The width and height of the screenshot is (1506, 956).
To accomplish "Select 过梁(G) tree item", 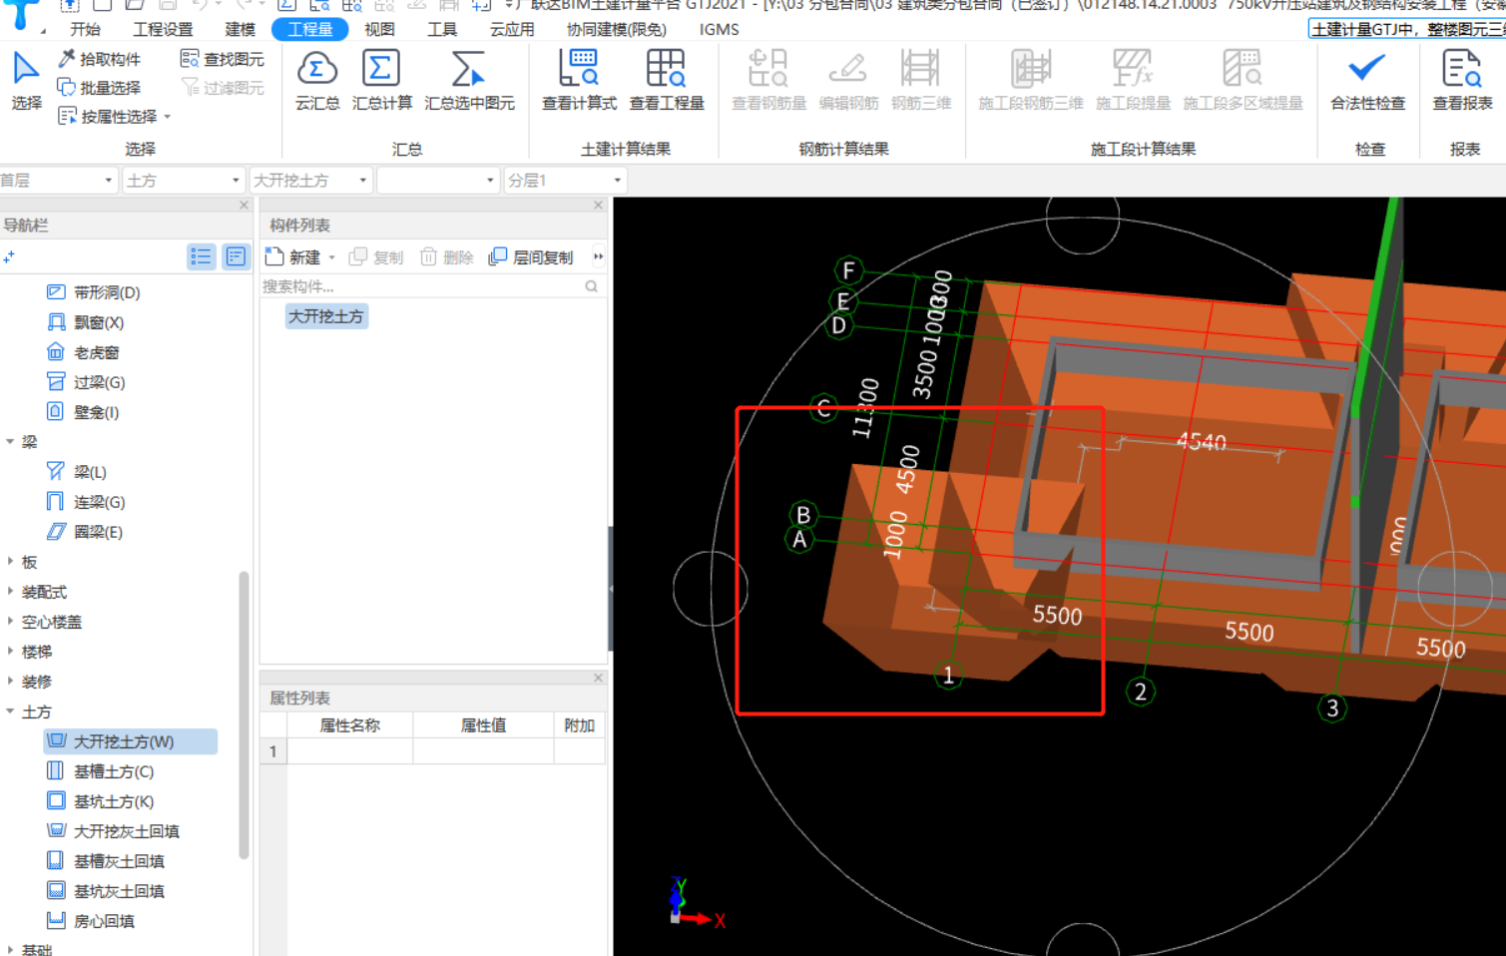I will (86, 382).
